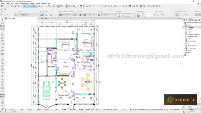Screen dimensions: 201x113
Task: Open the 01 - Centimètre dimension dropdown
Action: coord(175,110)
